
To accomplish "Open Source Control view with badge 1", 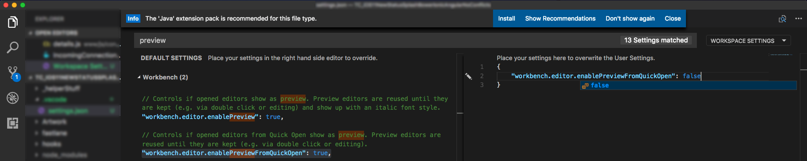I will [x=13, y=73].
